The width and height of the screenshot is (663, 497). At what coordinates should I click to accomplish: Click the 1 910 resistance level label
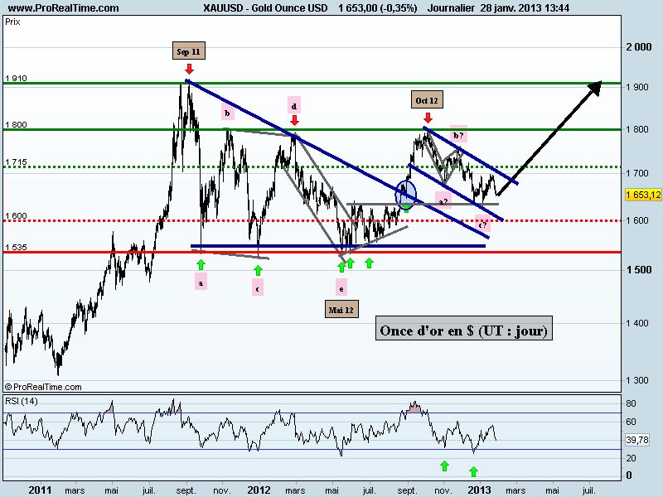[x=16, y=78]
